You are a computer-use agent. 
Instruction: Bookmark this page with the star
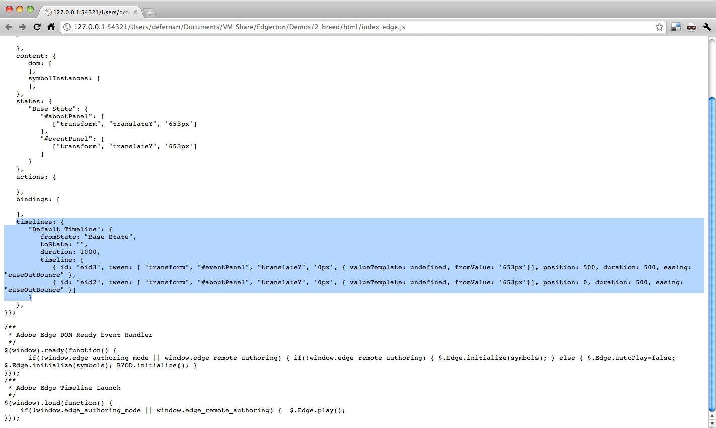[659, 27]
